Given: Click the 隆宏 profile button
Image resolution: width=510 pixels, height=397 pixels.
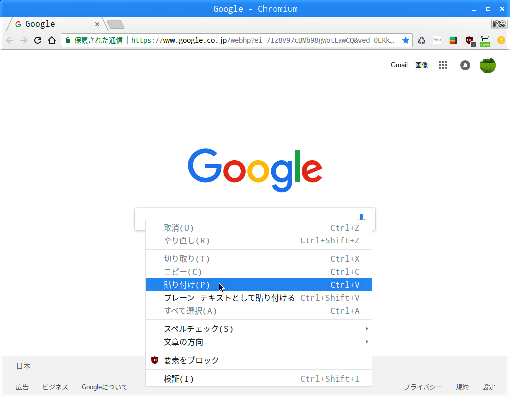Looking at the screenshot, I should [499, 24].
